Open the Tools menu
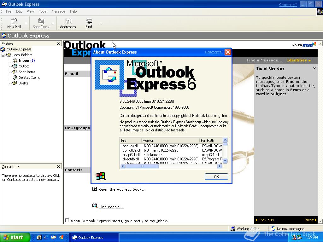Image resolution: width=323 pixels, height=242 pixels. [43, 11]
